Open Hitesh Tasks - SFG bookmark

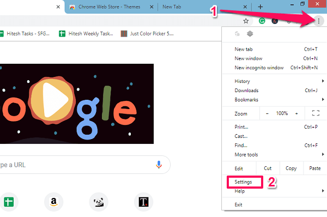[x=25, y=34]
